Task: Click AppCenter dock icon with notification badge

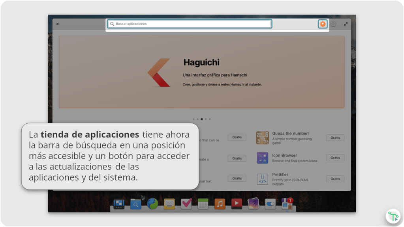Action: pyautogui.click(x=287, y=204)
